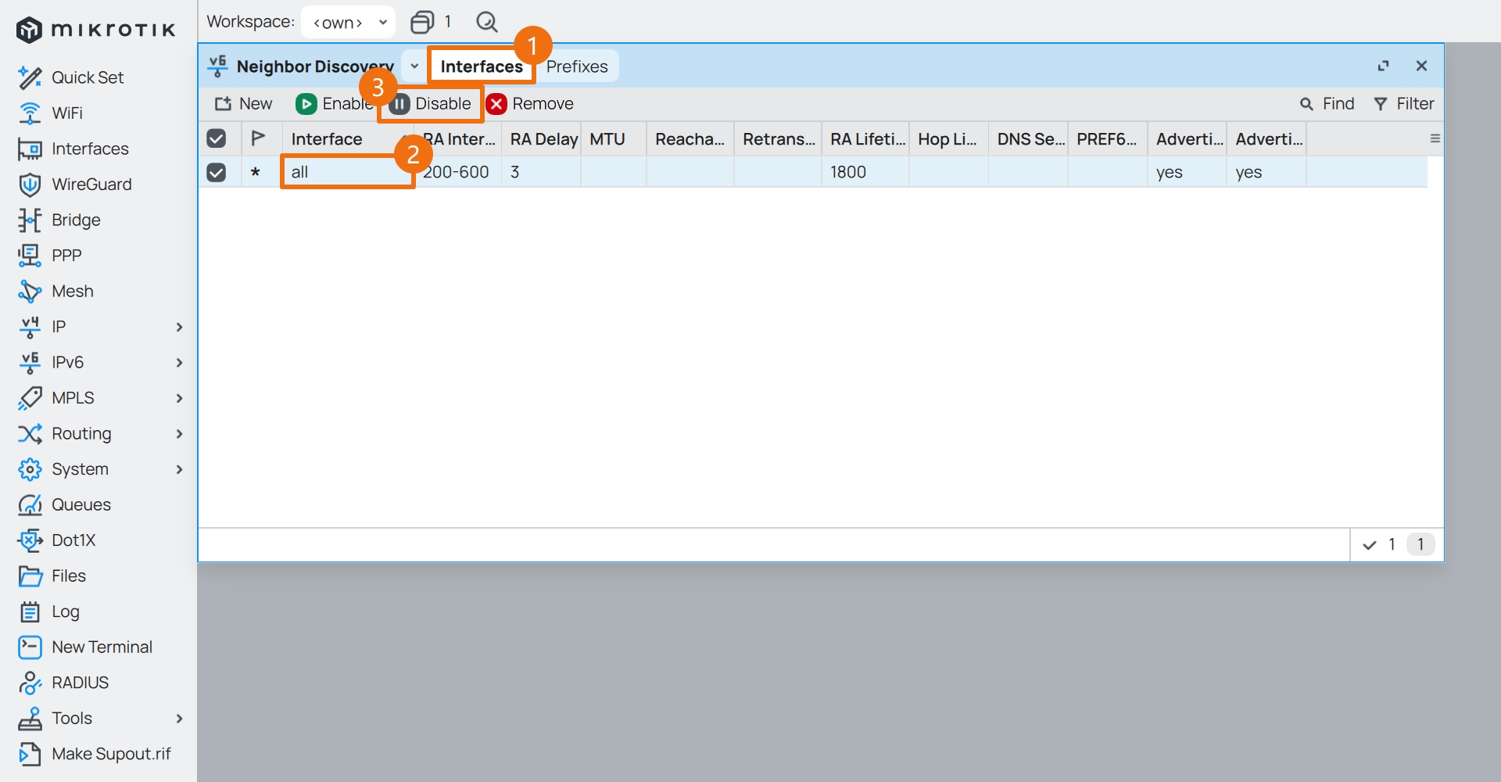Viewport: 1501px width, 782px height.
Task: Expand the IPv6 submenu
Action: [x=179, y=362]
